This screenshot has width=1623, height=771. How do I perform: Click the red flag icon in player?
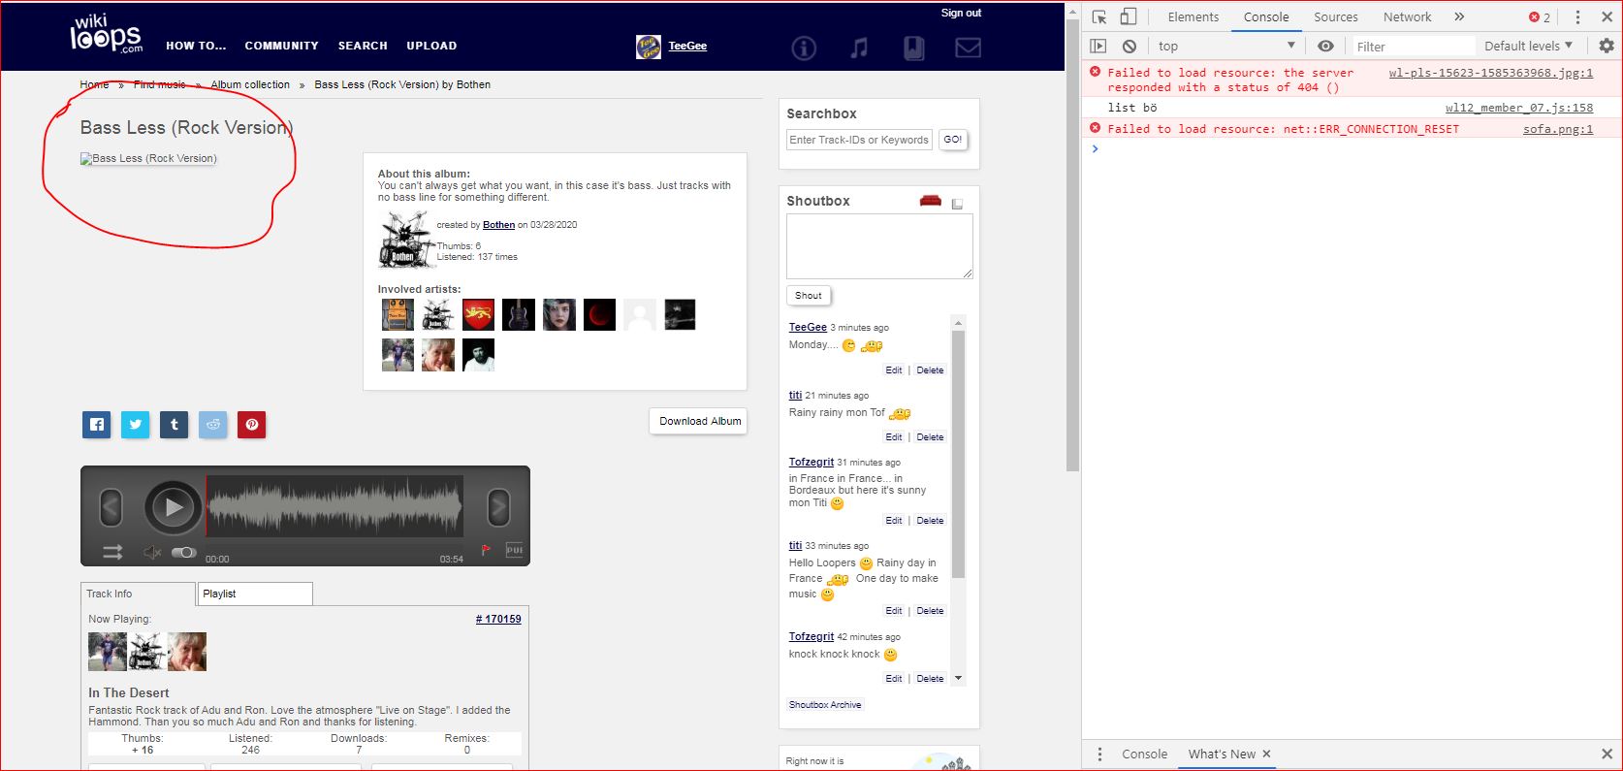(x=486, y=550)
